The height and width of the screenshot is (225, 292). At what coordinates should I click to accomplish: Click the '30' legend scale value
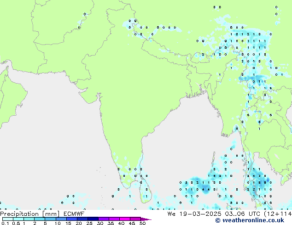(x=100, y=223)
